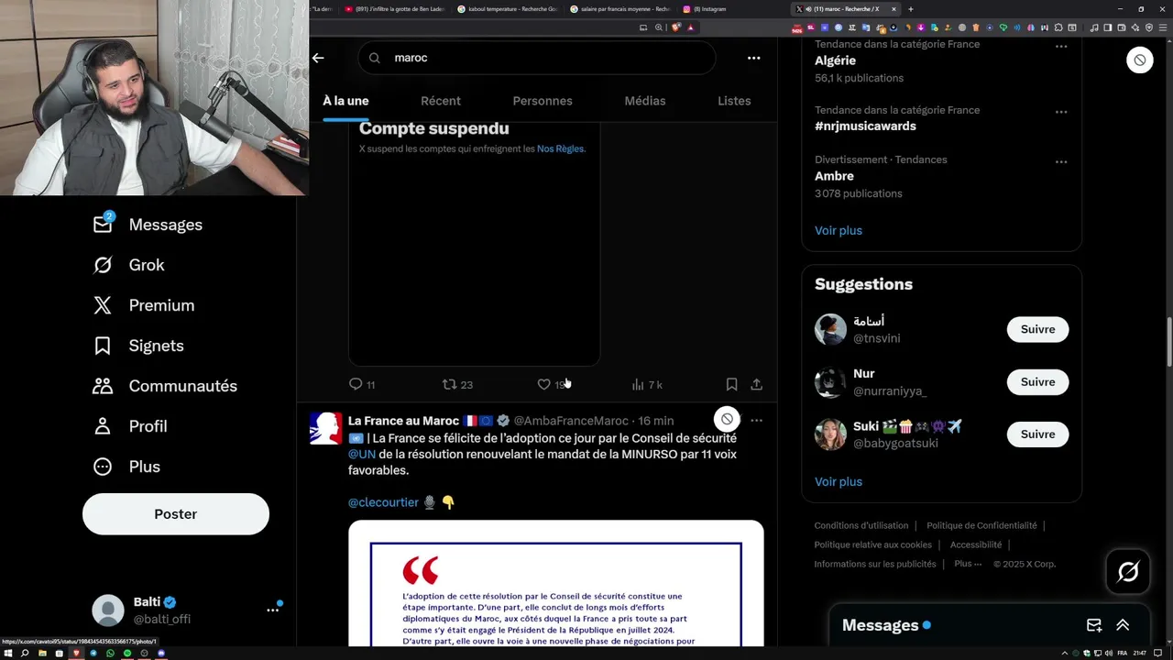Image resolution: width=1173 pixels, height=660 pixels.
Task: Open the 'Accessibilité' footer link
Action: click(976, 544)
